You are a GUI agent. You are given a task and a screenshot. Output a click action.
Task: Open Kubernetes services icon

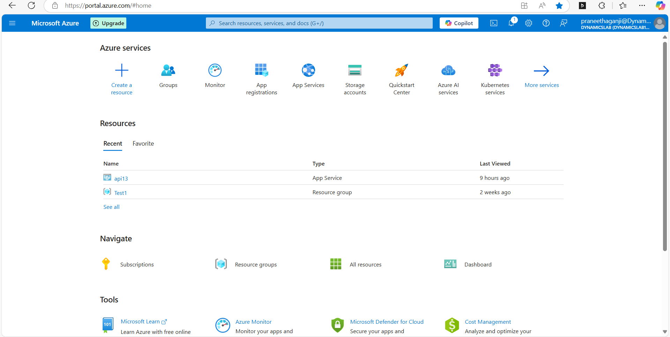[x=495, y=71]
